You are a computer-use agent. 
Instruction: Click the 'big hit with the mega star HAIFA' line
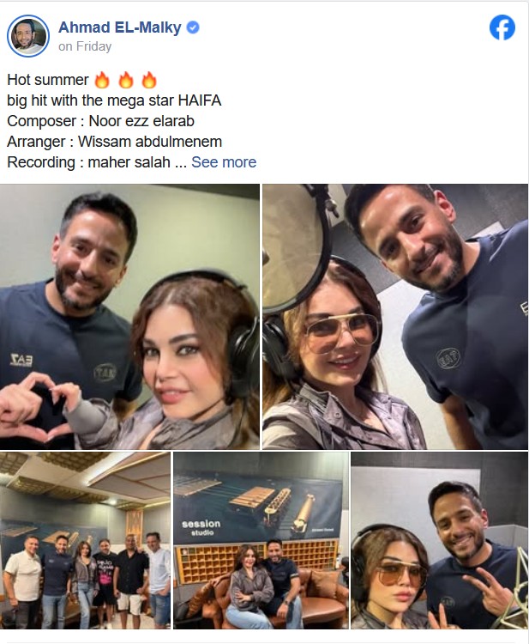[114, 100]
